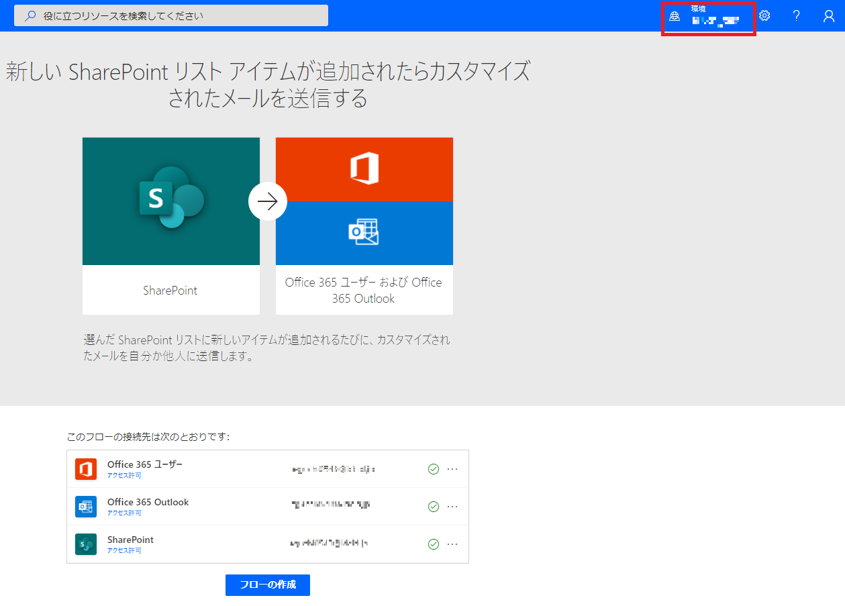
Task: Click the search magnifier icon
Action: coord(30,15)
